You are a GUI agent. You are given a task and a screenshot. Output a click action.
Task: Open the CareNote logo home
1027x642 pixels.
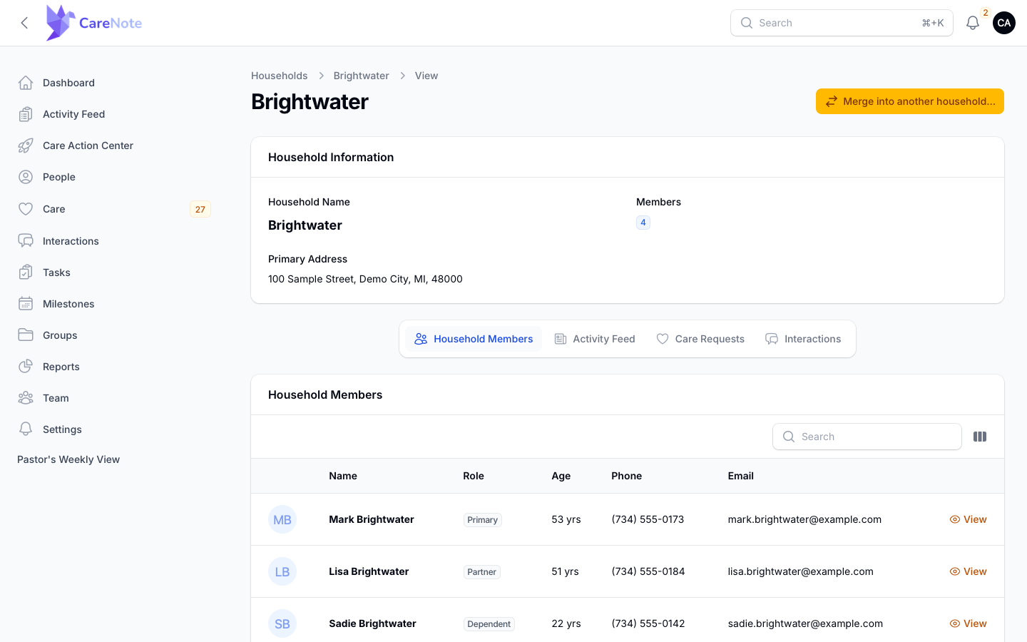coord(94,23)
